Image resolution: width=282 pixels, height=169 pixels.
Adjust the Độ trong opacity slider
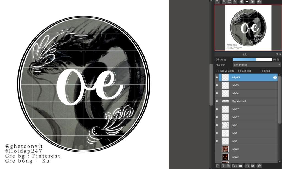252,59
